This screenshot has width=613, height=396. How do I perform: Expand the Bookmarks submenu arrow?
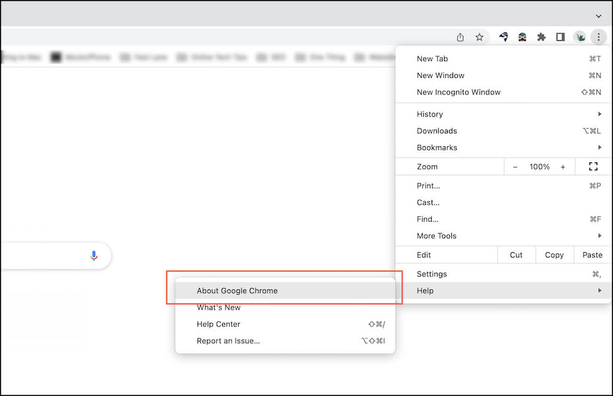(600, 147)
